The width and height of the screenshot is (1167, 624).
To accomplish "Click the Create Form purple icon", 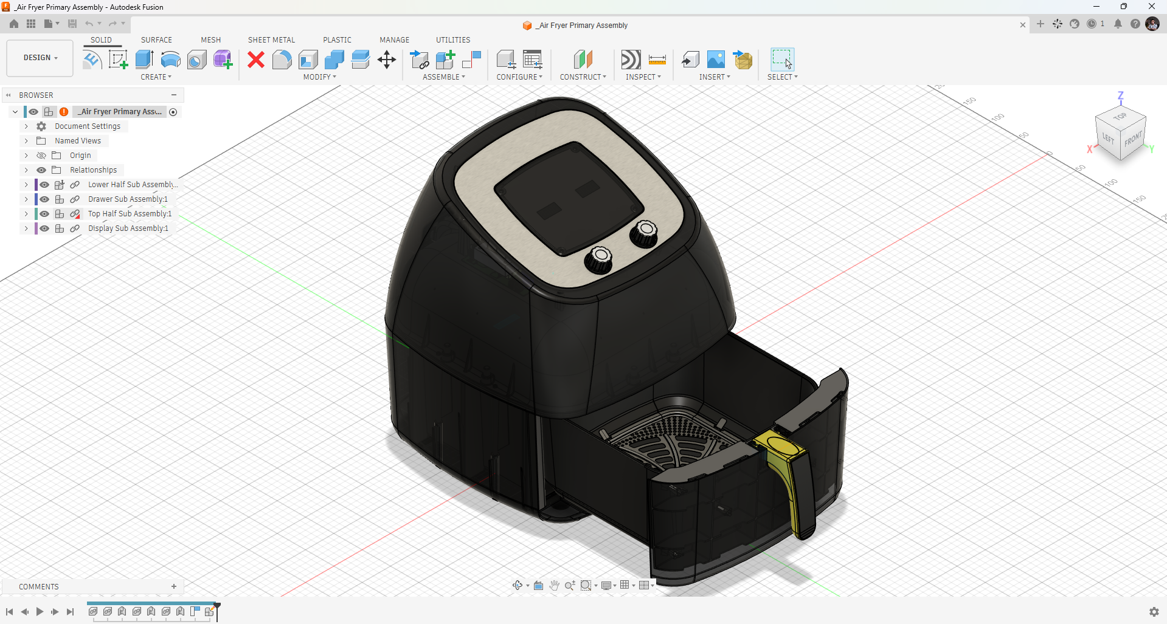I will [x=223, y=60].
